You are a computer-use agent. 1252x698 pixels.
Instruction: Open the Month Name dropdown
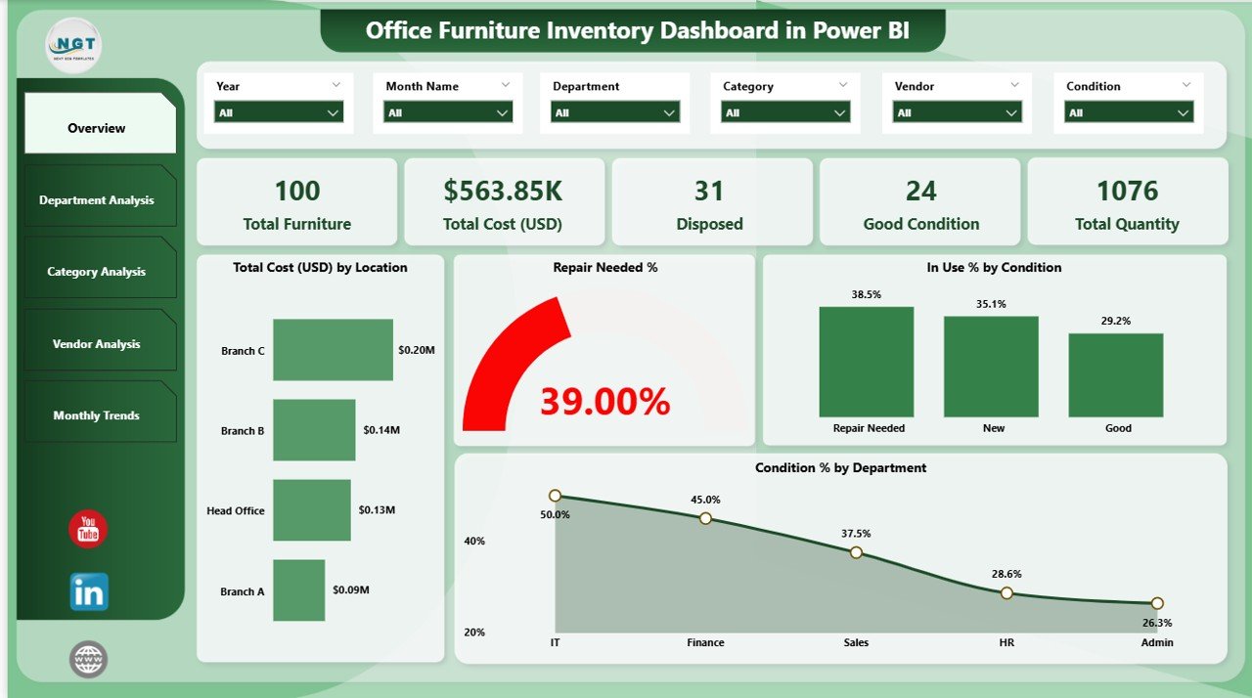coord(448,112)
